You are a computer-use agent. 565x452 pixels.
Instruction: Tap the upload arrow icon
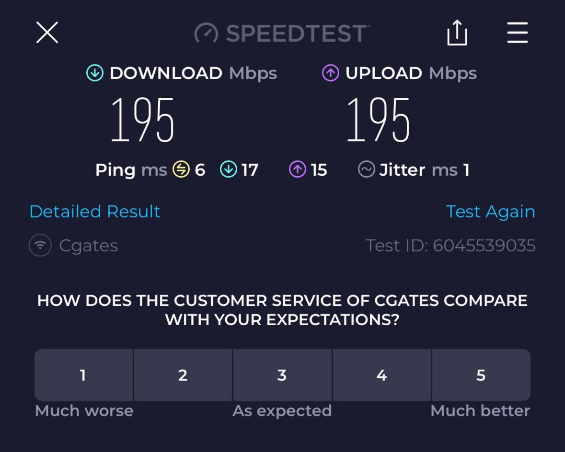[331, 73]
